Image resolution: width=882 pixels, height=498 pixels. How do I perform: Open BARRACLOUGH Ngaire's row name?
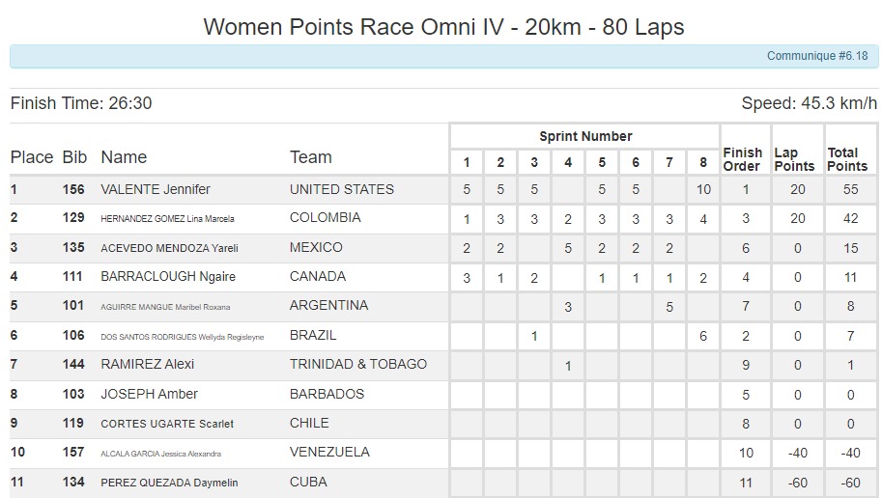click(168, 277)
